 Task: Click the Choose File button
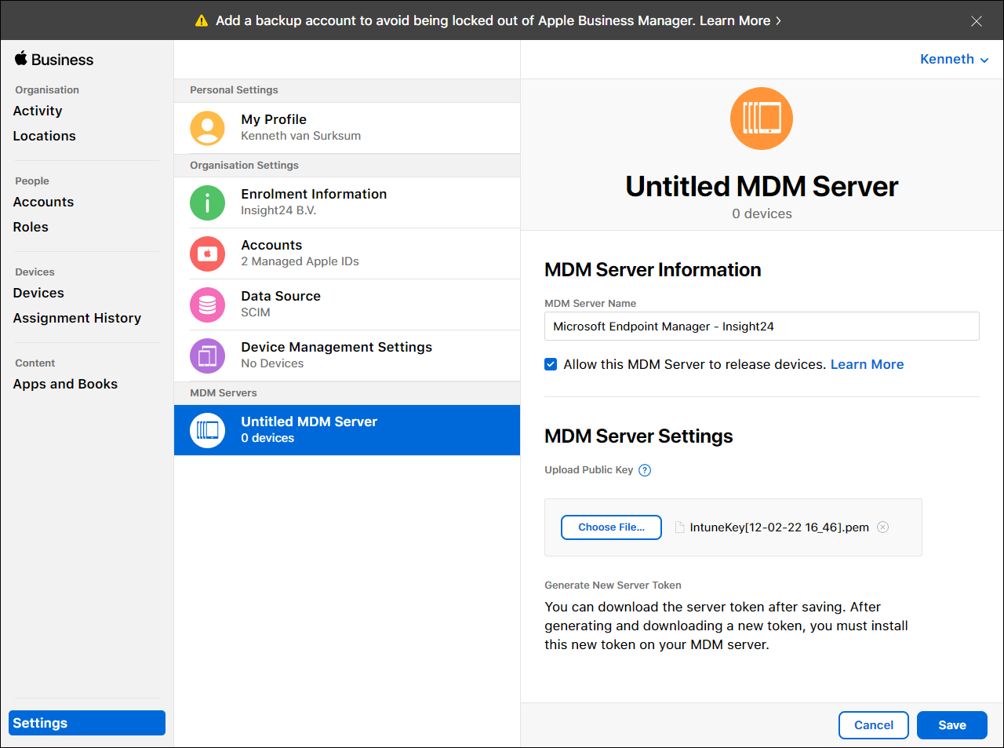[611, 527]
